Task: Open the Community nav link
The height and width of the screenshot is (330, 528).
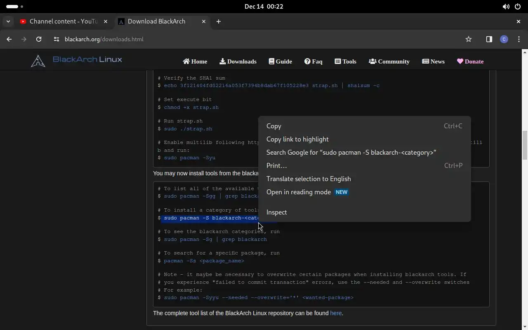Action: (389, 61)
